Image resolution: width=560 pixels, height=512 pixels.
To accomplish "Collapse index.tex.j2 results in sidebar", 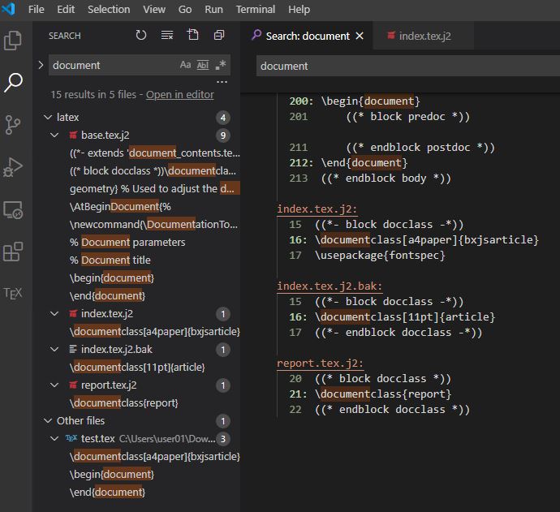I will tap(54, 313).
